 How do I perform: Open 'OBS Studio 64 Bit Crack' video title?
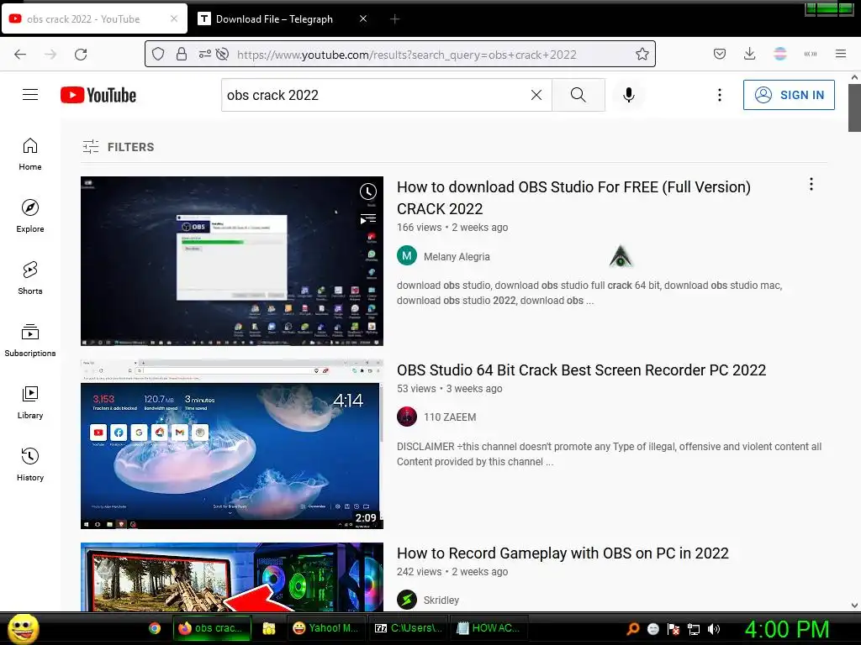pyautogui.click(x=582, y=370)
